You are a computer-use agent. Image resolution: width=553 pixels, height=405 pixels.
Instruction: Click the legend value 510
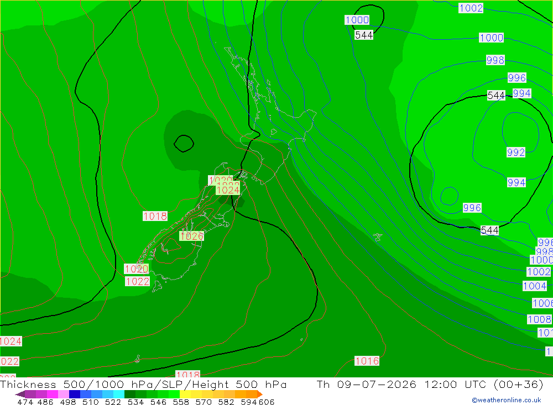pyautogui.click(x=91, y=402)
